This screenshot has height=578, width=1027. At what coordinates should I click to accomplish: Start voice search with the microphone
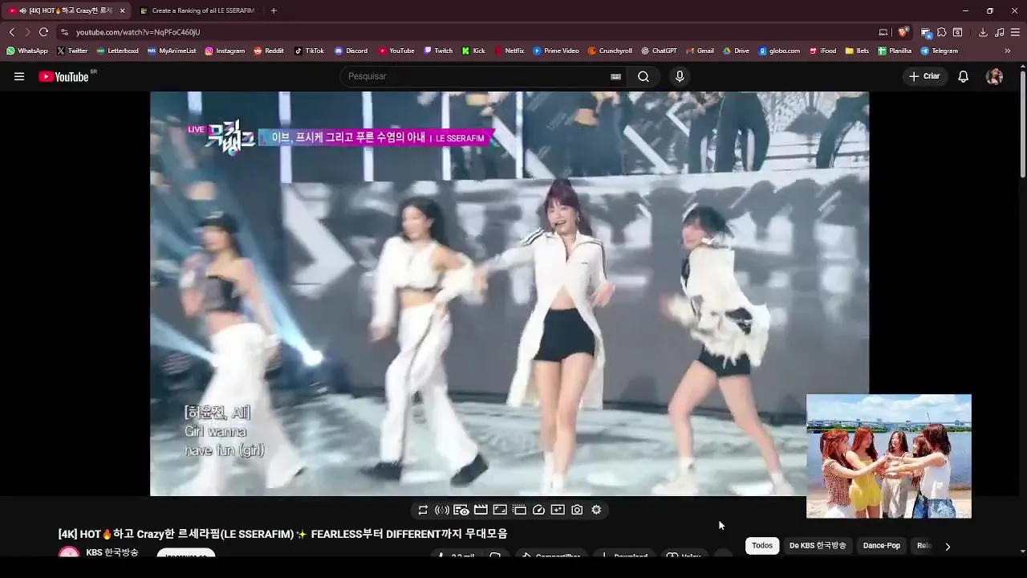coord(680,76)
